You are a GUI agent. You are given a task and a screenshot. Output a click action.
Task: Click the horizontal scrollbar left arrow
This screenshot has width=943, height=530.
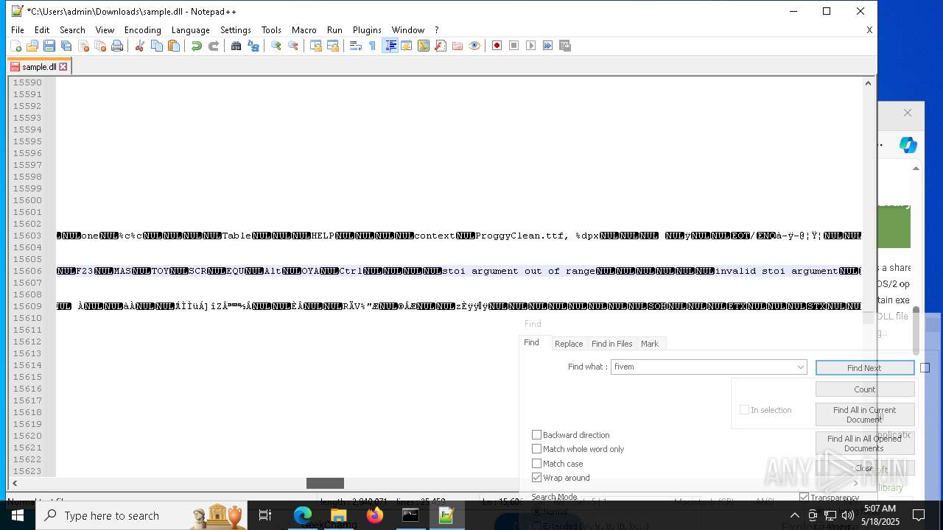15,483
